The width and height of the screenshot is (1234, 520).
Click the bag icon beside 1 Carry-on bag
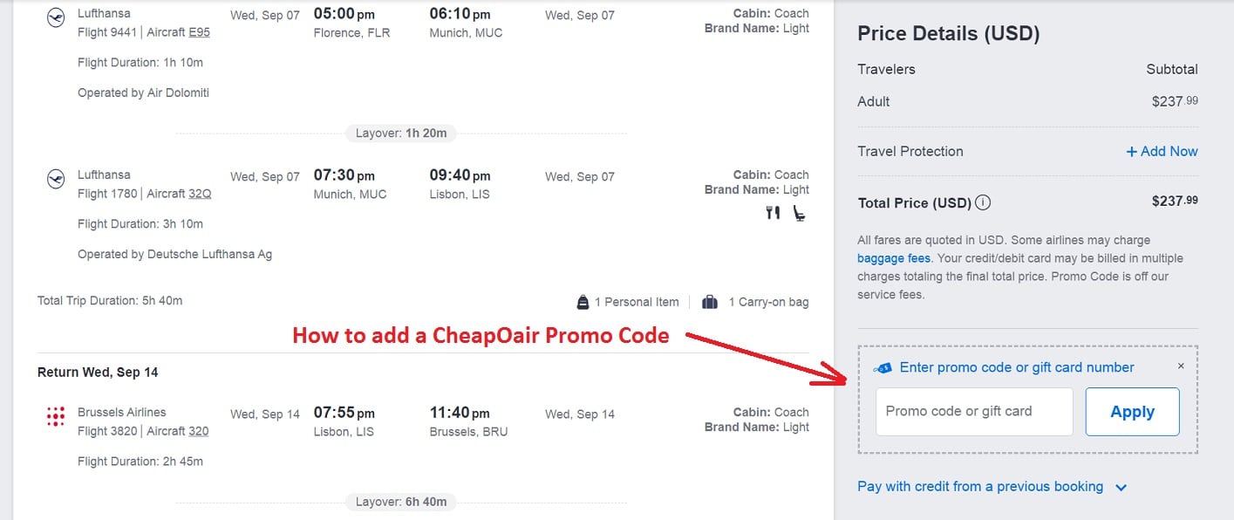[x=709, y=301]
